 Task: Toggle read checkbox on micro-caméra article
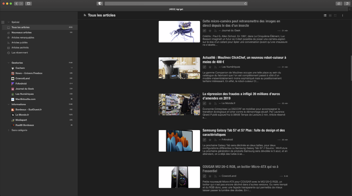[204, 31]
